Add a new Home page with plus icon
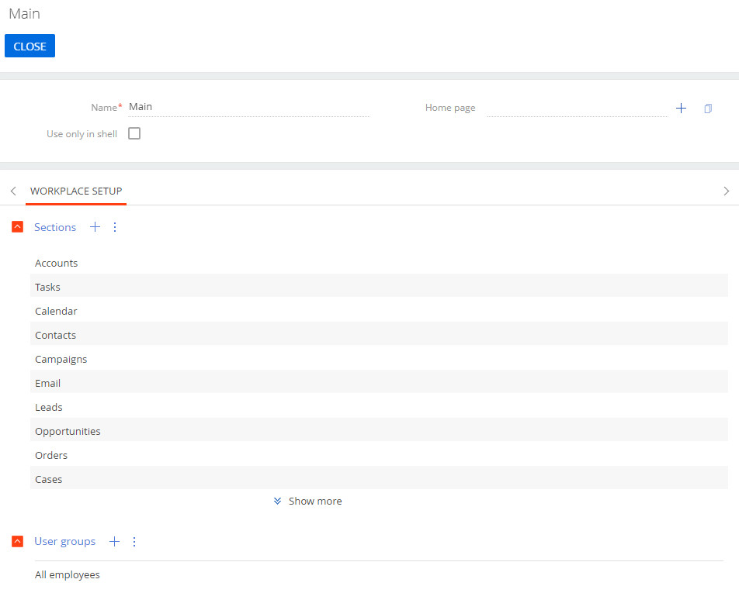 point(681,109)
